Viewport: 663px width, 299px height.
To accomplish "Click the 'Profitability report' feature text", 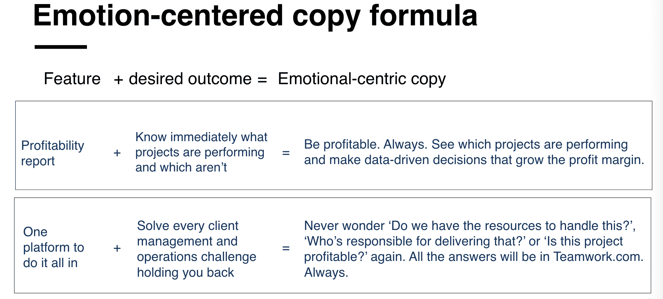I will [53, 153].
